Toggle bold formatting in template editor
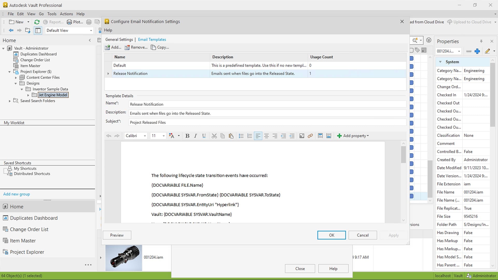 pyautogui.click(x=187, y=136)
